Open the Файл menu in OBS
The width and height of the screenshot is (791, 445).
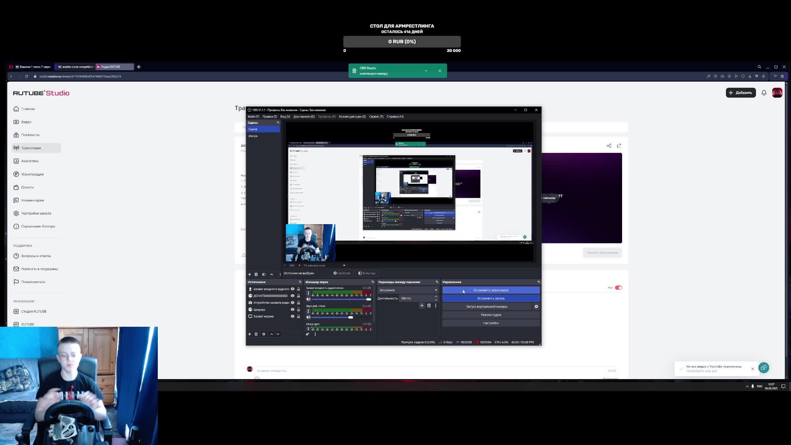(253, 117)
